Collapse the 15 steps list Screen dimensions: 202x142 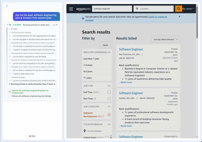click(9, 29)
